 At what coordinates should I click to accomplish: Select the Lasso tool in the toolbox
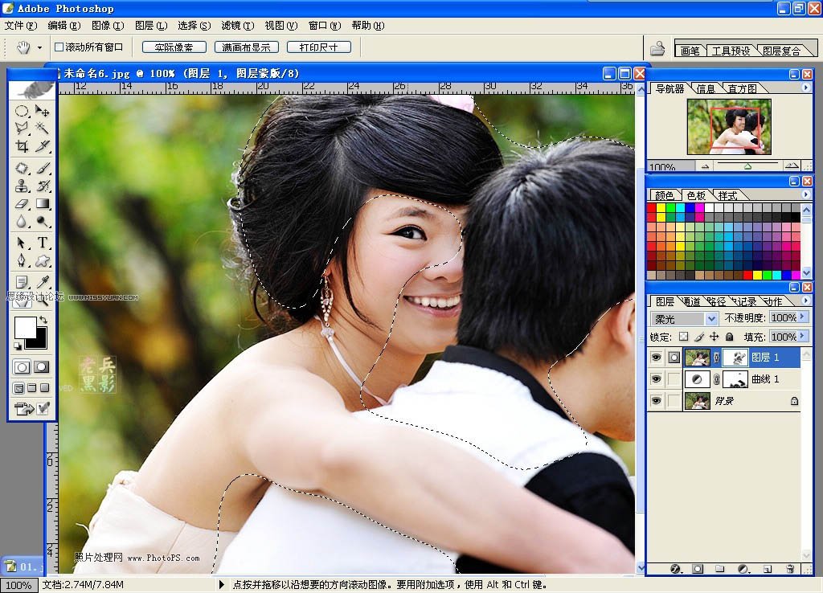point(20,128)
